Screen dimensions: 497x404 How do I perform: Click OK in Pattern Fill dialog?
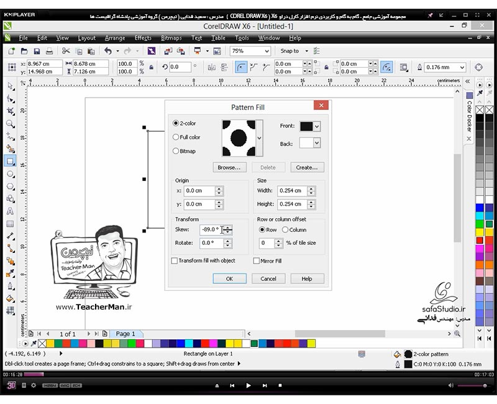click(x=229, y=278)
